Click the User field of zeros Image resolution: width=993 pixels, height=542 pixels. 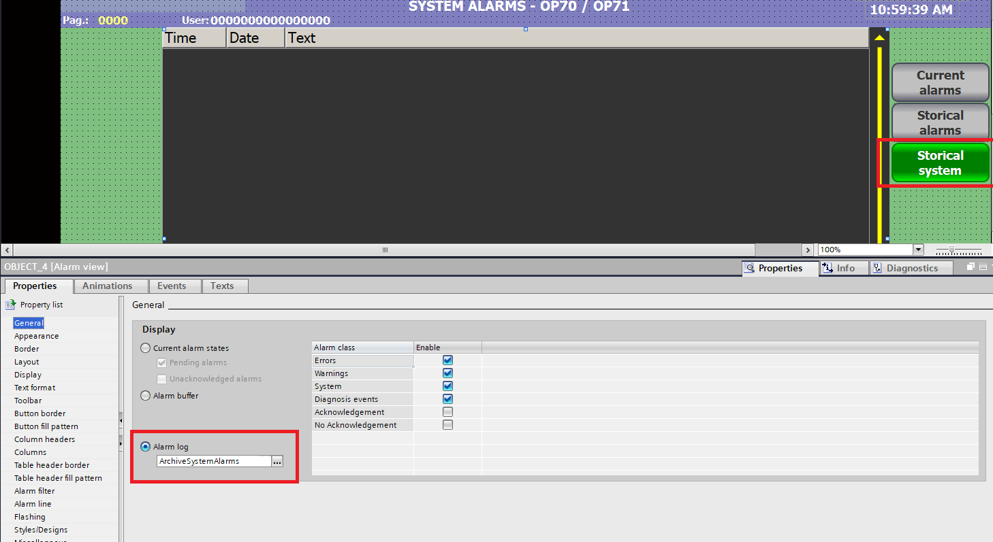(x=270, y=20)
